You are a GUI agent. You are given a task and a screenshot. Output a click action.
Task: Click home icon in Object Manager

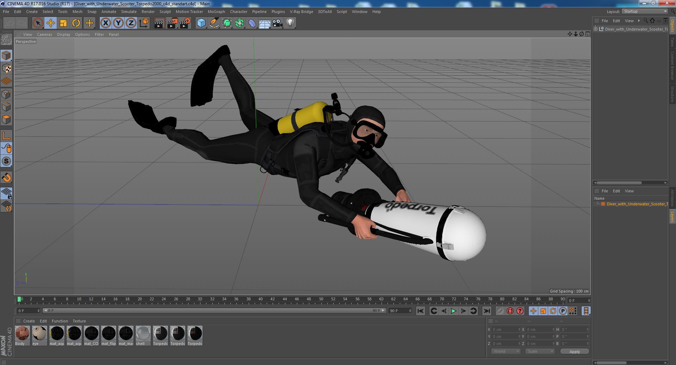[652, 21]
